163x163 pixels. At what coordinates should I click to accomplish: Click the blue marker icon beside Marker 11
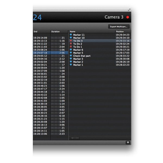pos(71,35)
